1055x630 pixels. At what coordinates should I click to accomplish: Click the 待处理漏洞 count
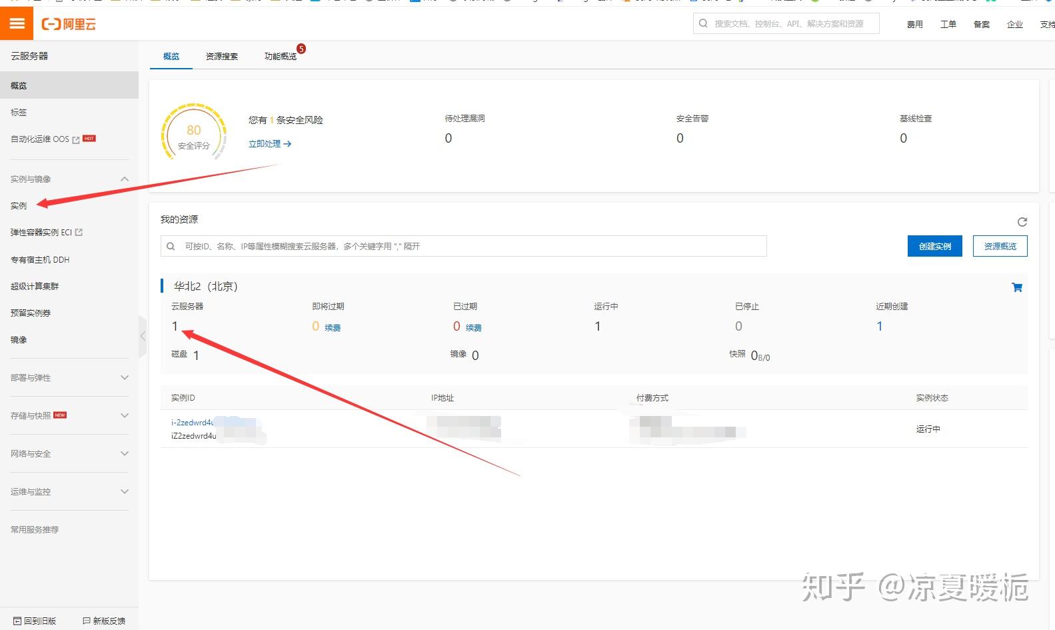click(x=449, y=138)
